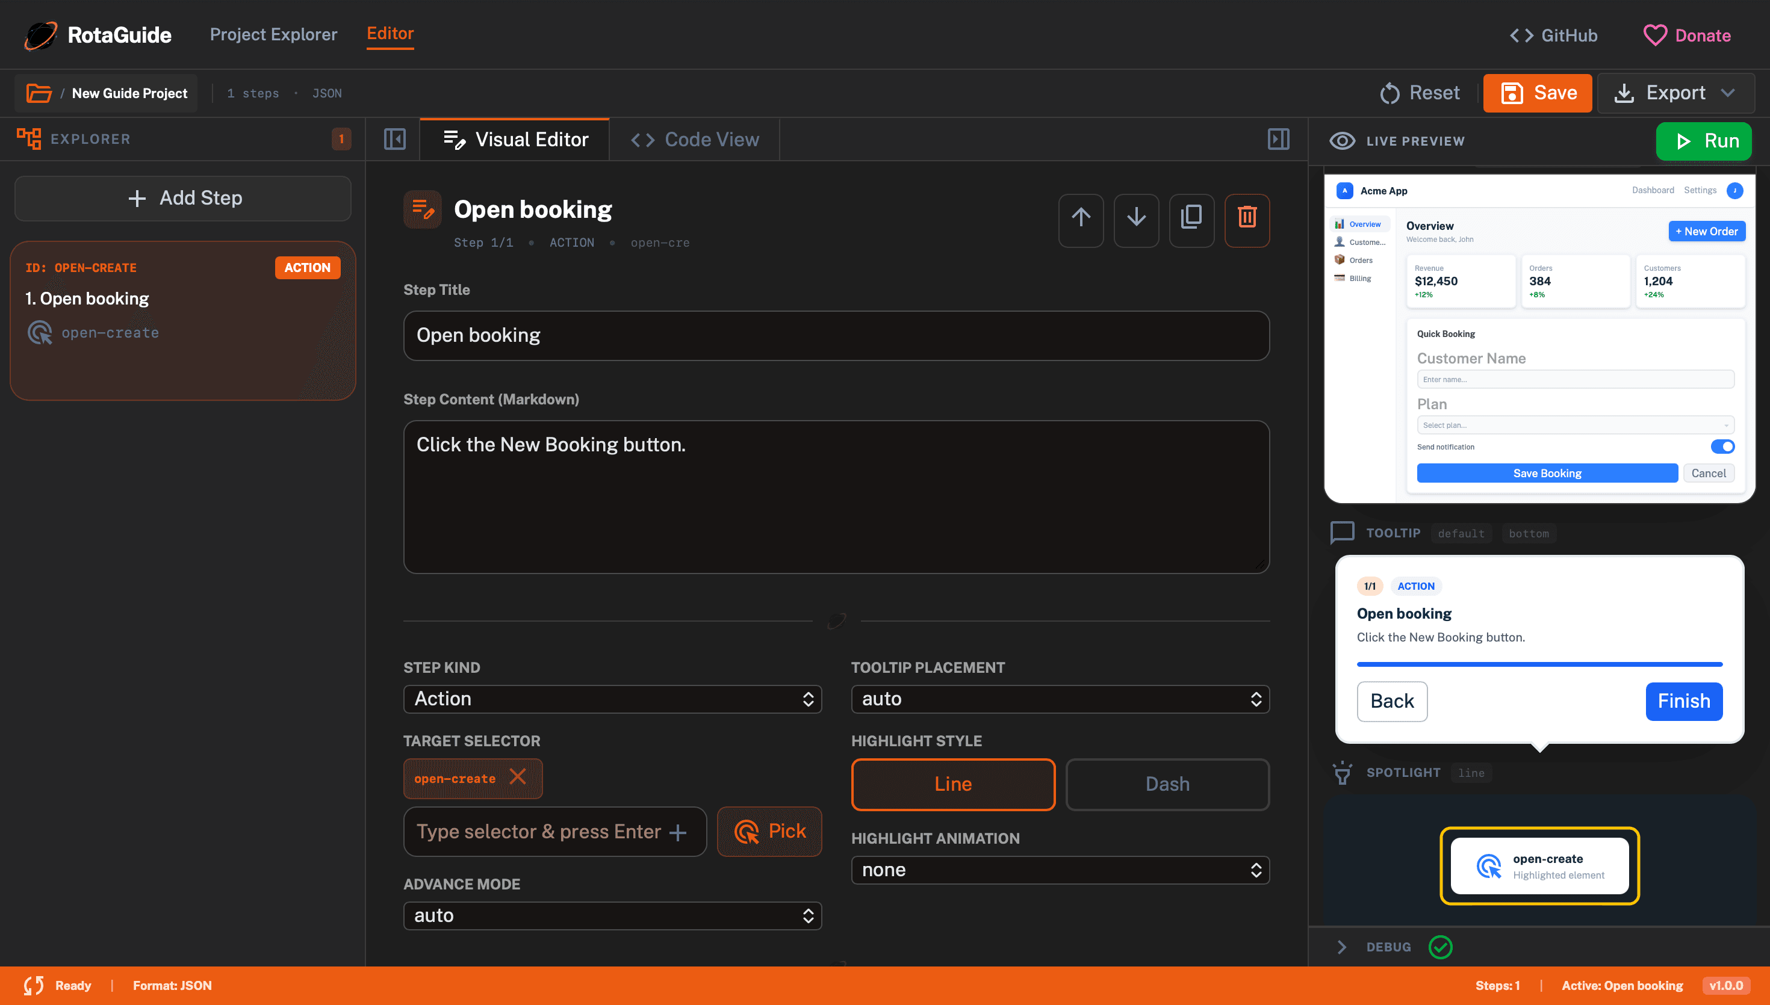Select the Line highlight style
Image resolution: width=1770 pixels, height=1005 pixels.
952,784
